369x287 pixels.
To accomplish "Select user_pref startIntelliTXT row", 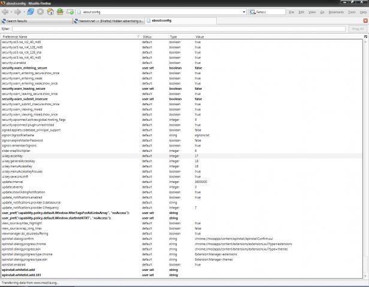I will point(182,218).
